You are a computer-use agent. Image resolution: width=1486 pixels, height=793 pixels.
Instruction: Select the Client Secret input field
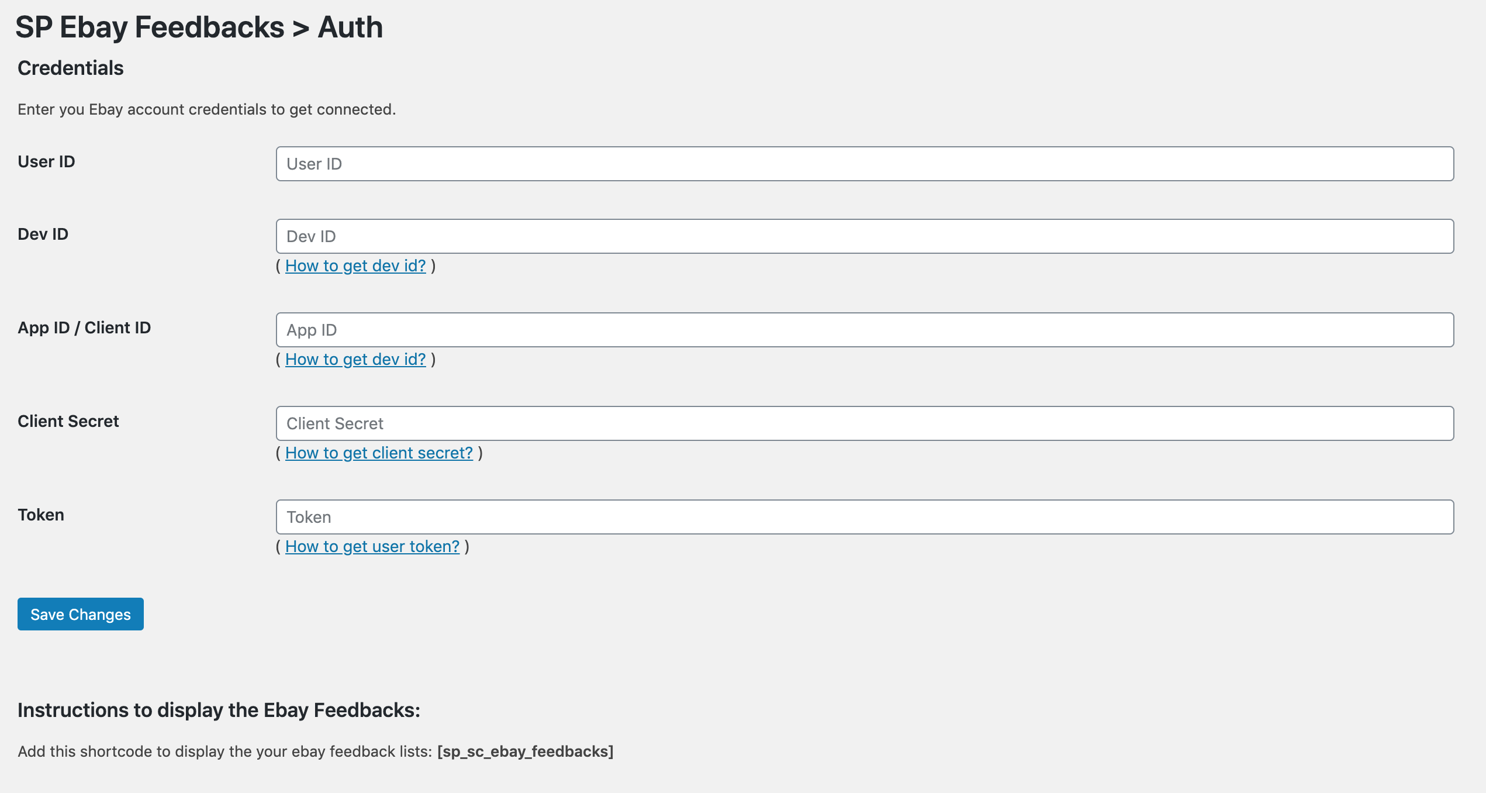[x=864, y=423]
